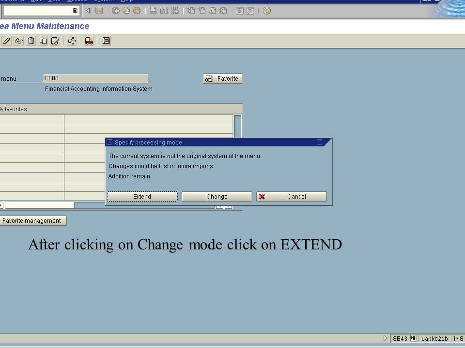This screenshot has width=465, height=348.
Task: Click the Save (diskette) icon
Action: tap(99, 10)
